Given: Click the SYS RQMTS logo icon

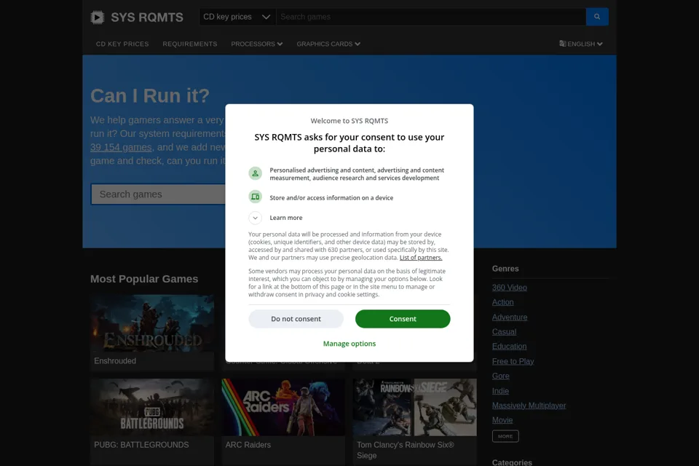Looking at the screenshot, I should coord(97,17).
